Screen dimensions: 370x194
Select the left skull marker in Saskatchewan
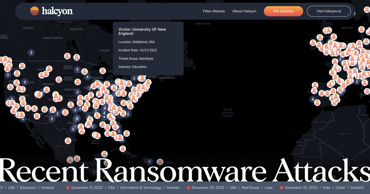point(67,56)
